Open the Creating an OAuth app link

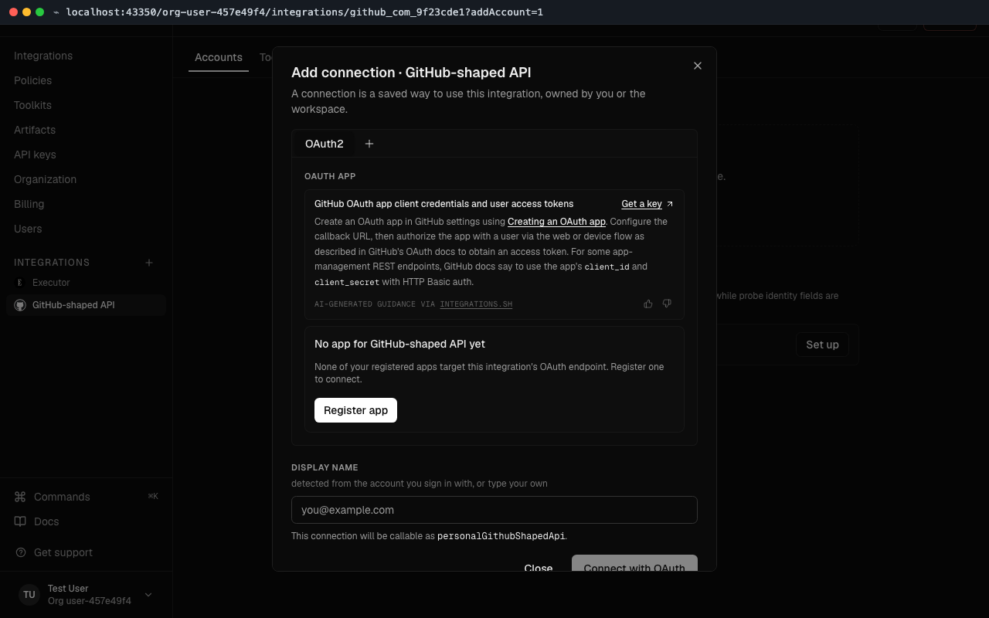[x=556, y=222]
